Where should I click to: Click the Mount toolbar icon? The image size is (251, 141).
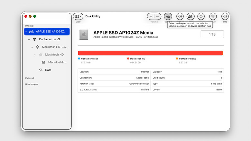[x=213, y=16]
